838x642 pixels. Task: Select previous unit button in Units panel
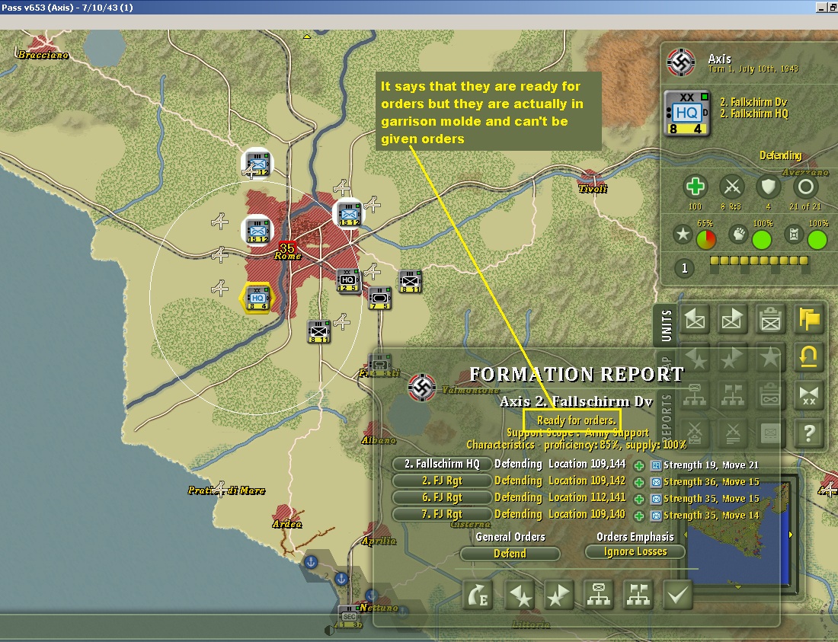(695, 320)
